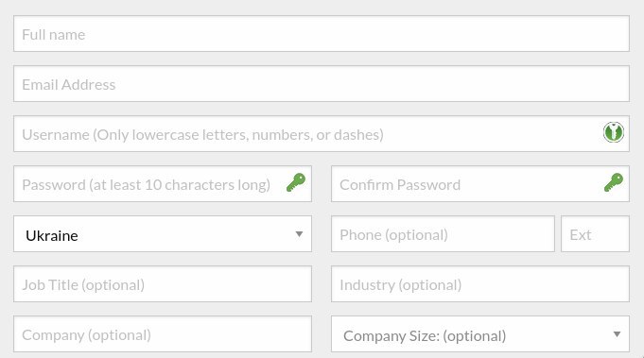Select the Email Address field
This screenshot has width=644, height=358.
(322, 84)
